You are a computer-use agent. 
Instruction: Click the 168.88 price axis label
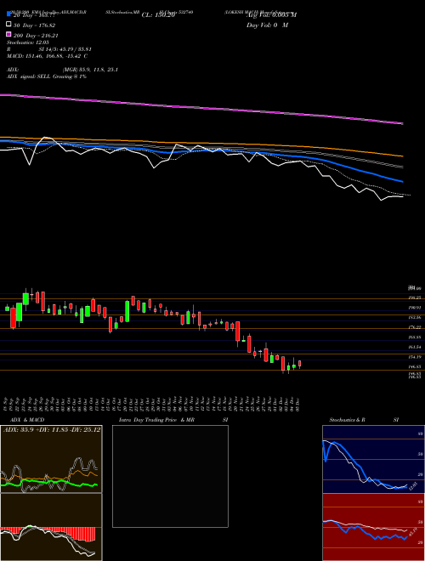tap(415, 337)
